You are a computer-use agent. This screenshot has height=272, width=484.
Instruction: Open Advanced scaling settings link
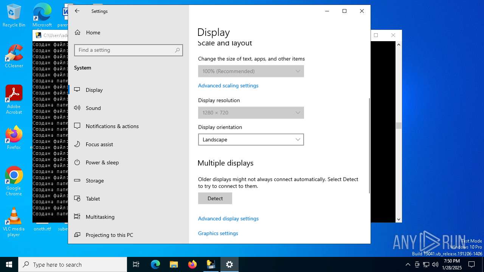pyautogui.click(x=228, y=85)
